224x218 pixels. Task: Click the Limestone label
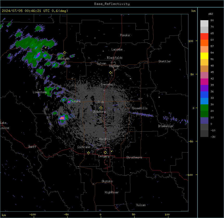40,92
